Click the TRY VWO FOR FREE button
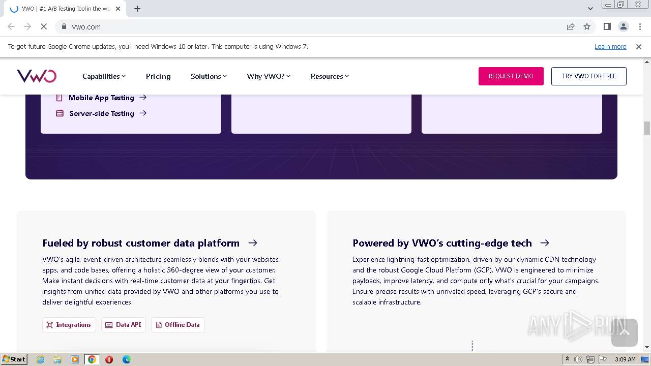Image resolution: width=651 pixels, height=366 pixels. pyautogui.click(x=588, y=76)
